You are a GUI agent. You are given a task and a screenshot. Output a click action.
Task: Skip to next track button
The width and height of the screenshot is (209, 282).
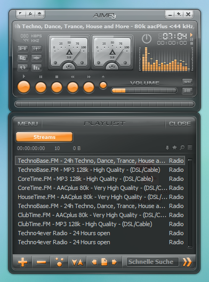[x=89, y=87]
